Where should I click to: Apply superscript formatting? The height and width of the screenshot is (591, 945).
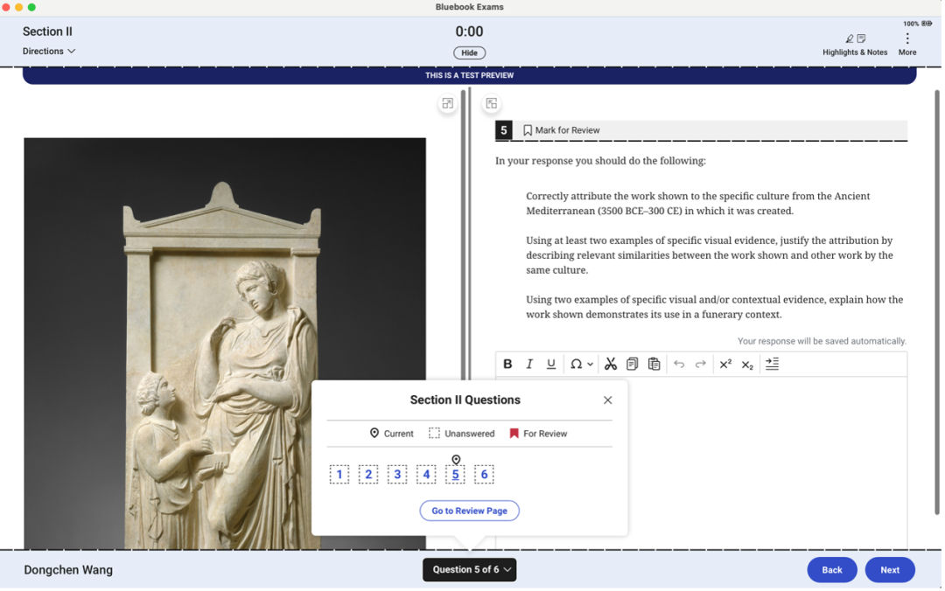pos(725,364)
